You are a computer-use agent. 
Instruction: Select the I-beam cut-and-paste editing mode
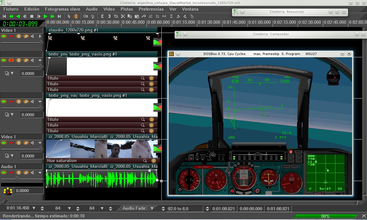pos(76,16)
